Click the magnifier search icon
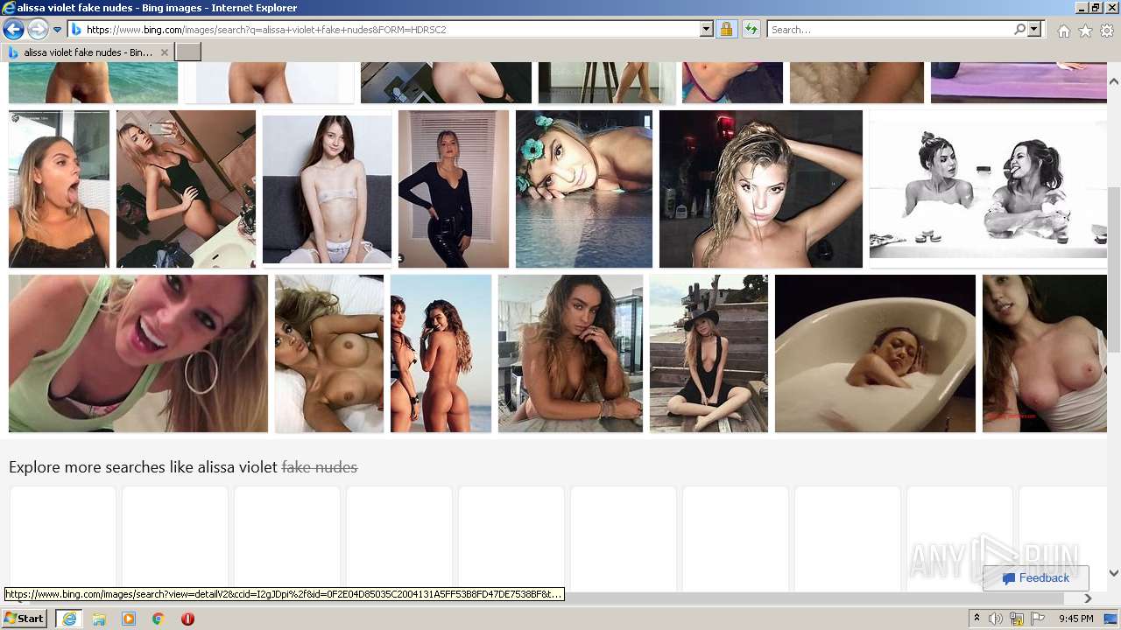 point(1020,30)
